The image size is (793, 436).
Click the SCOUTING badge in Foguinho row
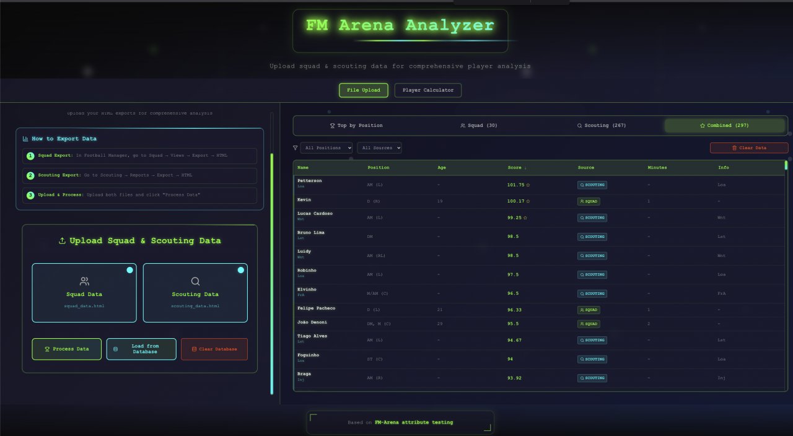pyautogui.click(x=592, y=359)
